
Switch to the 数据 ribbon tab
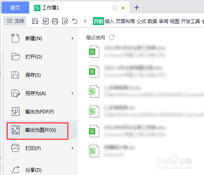tap(152, 21)
